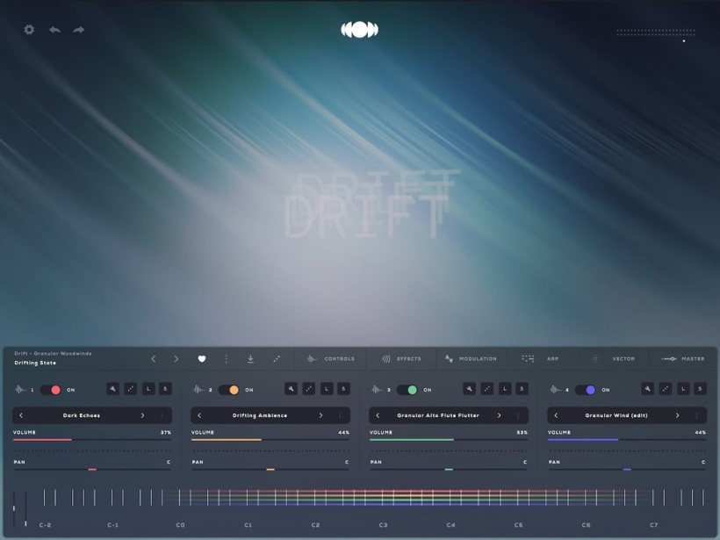This screenshot has width=720, height=540.
Task: Toggle layer 1 L lock button
Action: [148, 389]
